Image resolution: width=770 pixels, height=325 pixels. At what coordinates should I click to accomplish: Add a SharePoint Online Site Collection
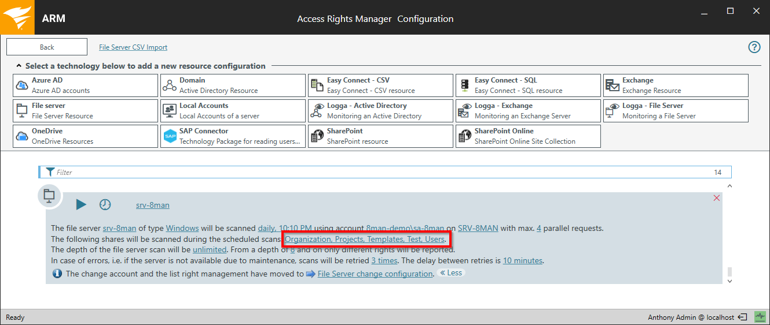(528, 136)
